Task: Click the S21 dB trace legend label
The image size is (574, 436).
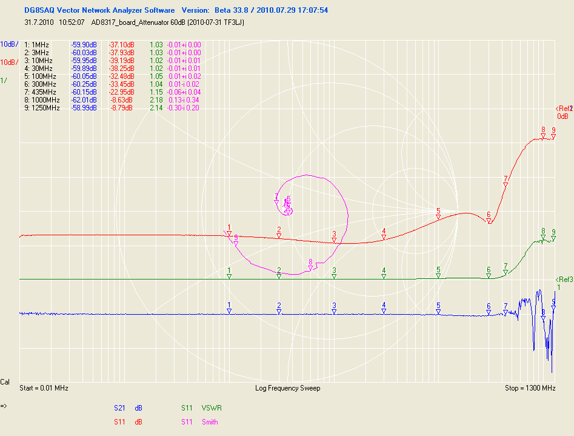Action: pyautogui.click(x=128, y=408)
